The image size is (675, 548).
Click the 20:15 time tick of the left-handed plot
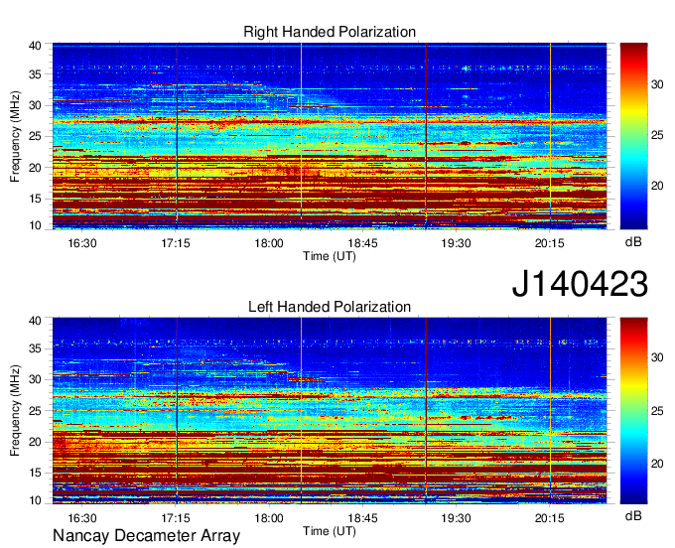pos(549,518)
